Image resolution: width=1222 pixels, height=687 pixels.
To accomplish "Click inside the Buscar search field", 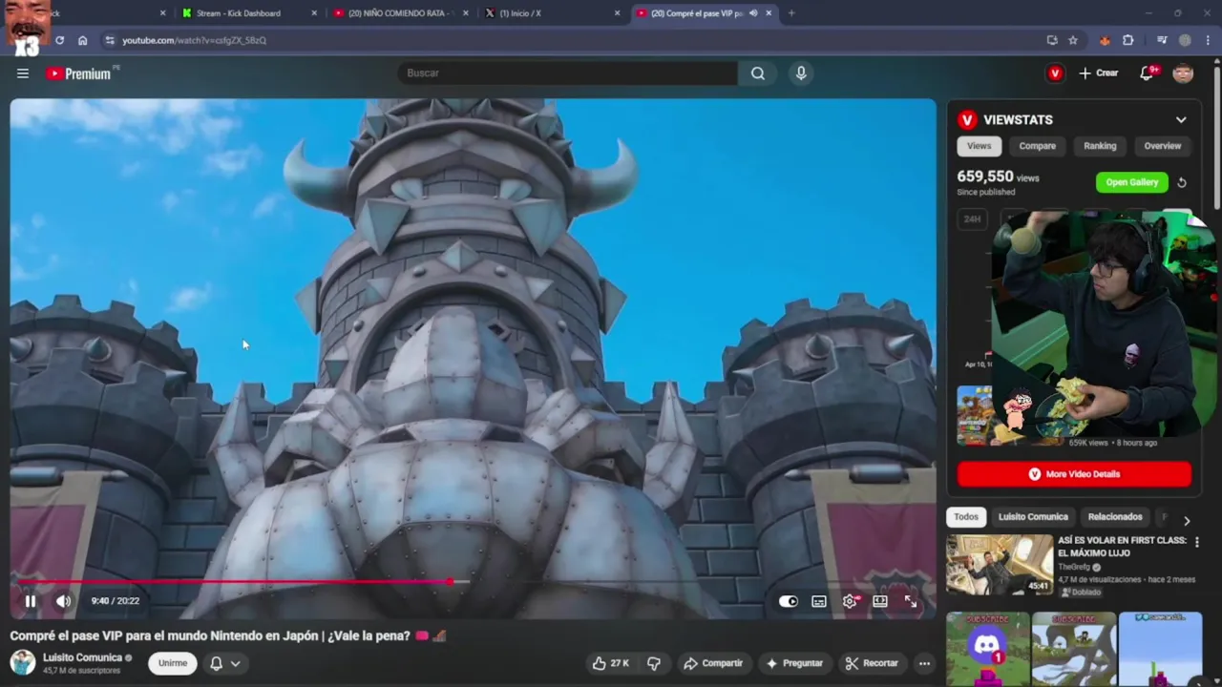I will click(567, 73).
